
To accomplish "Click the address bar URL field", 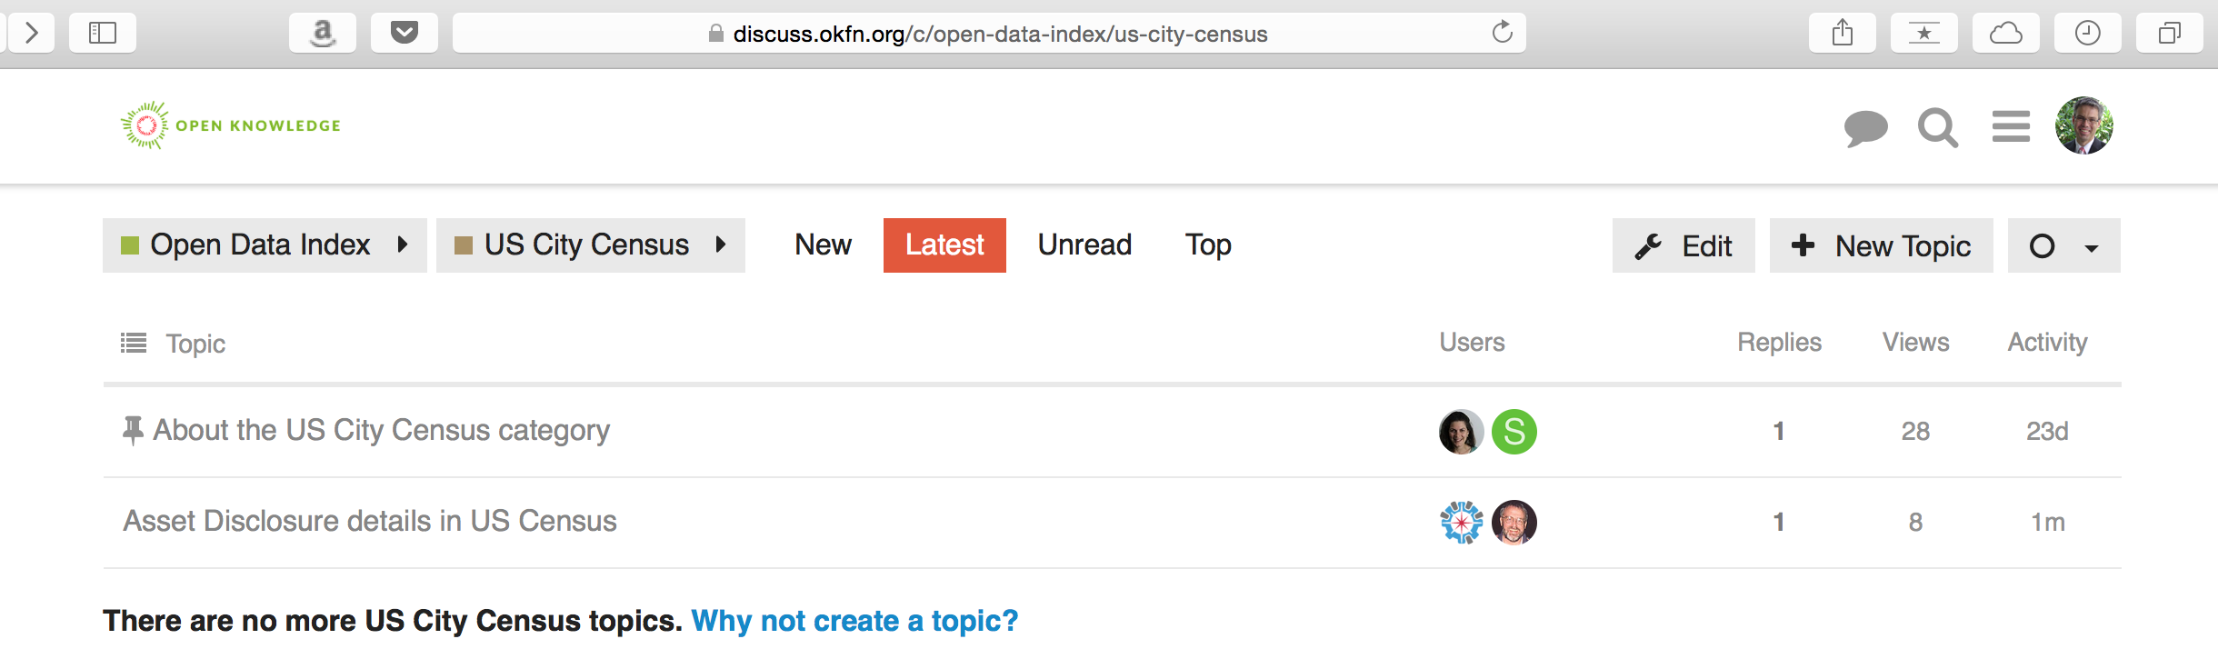I will click(1000, 34).
